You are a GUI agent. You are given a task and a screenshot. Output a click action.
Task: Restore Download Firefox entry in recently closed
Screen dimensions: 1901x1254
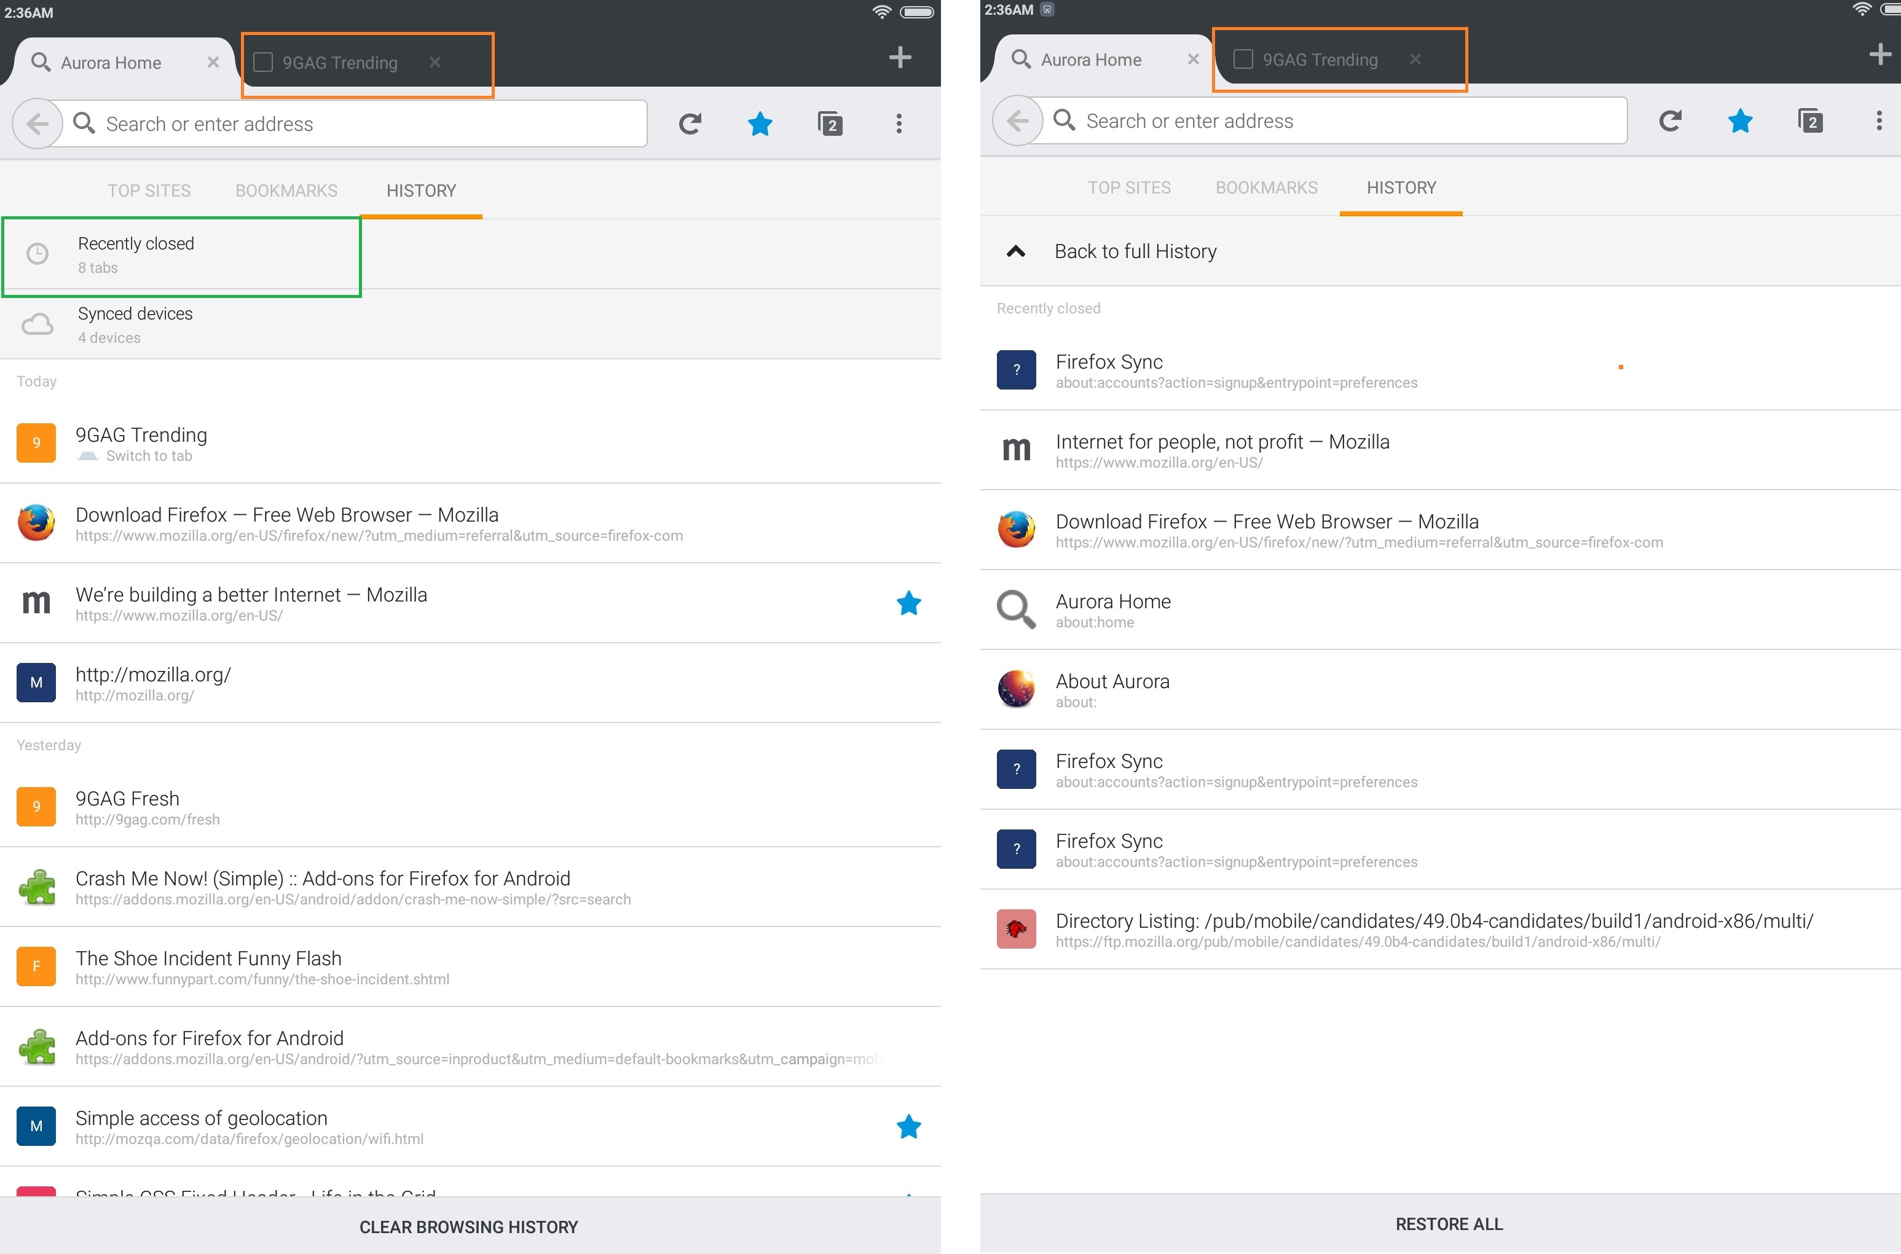pyautogui.click(x=1440, y=530)
